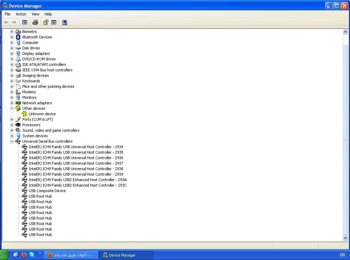This screenshot has width=350, height=260.
Task: Click the yellow Other devices question icon
Action: click(x=18, y=108)
